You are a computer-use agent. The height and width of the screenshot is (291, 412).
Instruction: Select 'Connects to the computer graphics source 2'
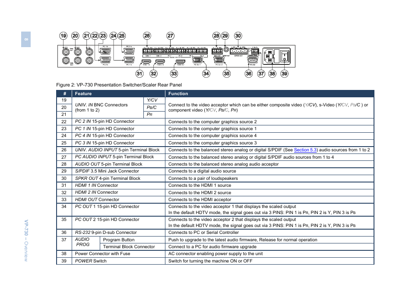(x=212, y=122)
